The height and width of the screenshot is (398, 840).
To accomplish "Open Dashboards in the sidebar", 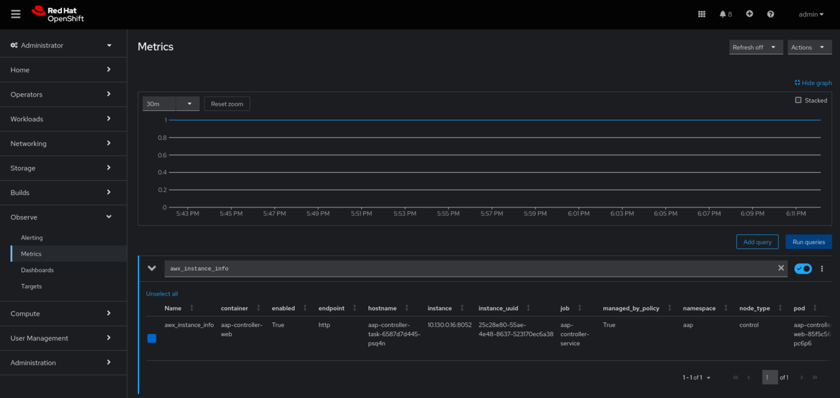I will point(37,270).
